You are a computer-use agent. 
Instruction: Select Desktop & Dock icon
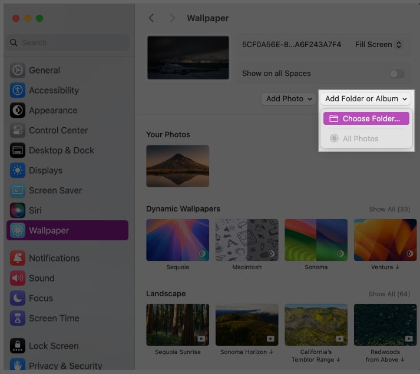coord(18,150)
